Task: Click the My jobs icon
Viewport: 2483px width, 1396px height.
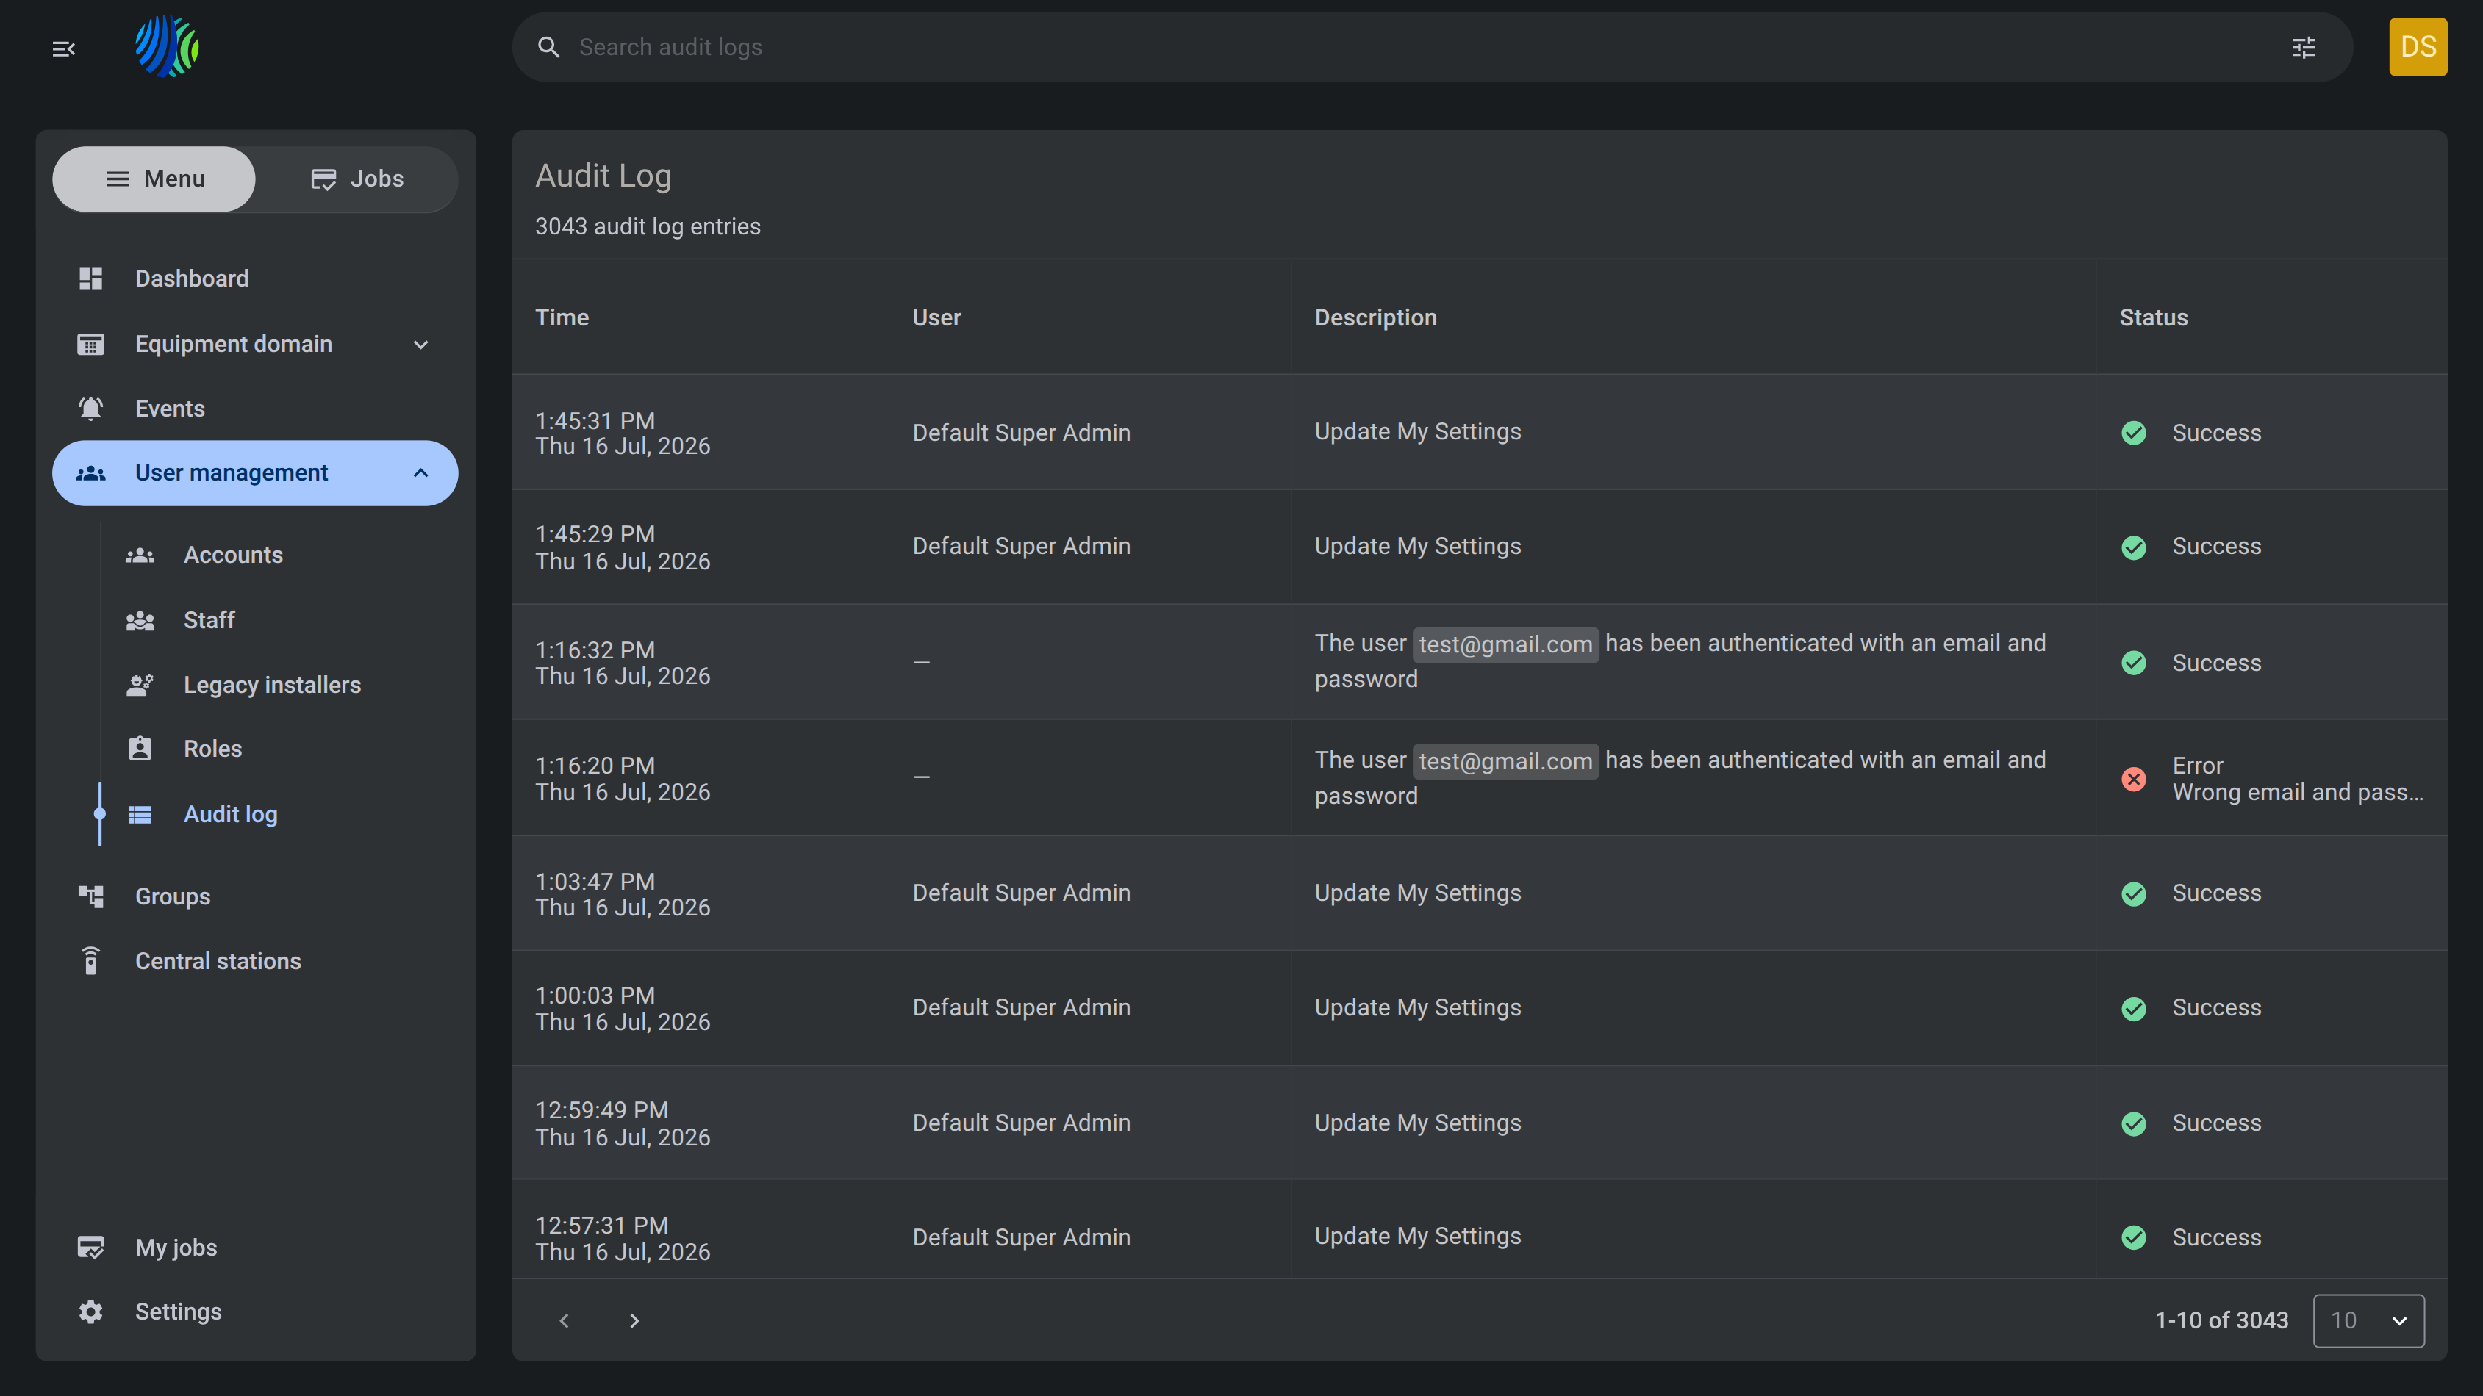Action: pos(90,1247)
